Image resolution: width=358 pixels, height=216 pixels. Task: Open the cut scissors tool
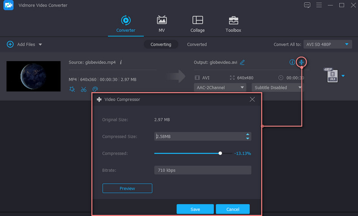[x=84, y=89]
